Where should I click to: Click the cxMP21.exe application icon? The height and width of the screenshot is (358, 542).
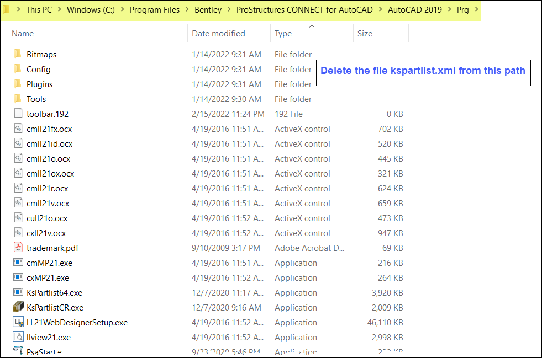click(x=18, y=277)
